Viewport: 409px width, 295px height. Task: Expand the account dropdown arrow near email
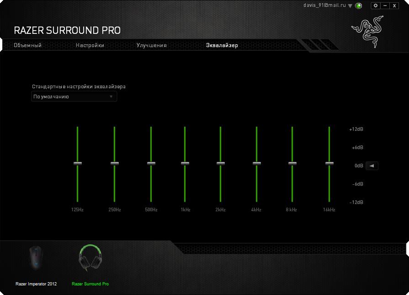point(350,6)
